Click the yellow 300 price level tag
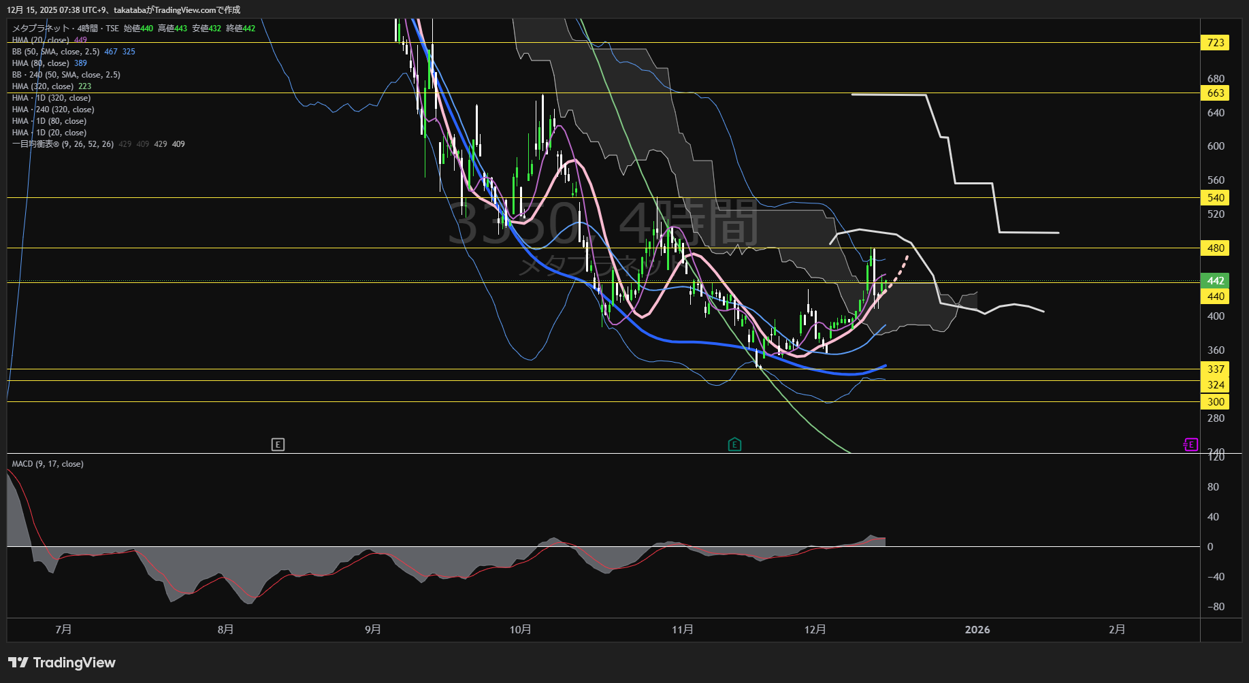The width and height of the screenshot is (1249, 683). coord(1215,402)
